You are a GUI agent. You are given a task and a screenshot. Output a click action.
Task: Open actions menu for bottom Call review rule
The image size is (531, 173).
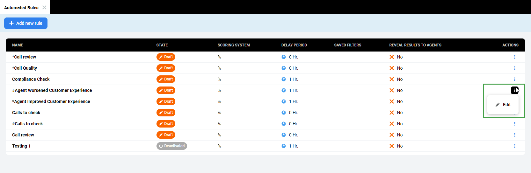coord(514,135)
